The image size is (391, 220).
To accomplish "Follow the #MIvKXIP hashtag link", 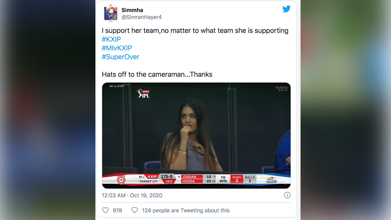I will [x=117, y=48].
